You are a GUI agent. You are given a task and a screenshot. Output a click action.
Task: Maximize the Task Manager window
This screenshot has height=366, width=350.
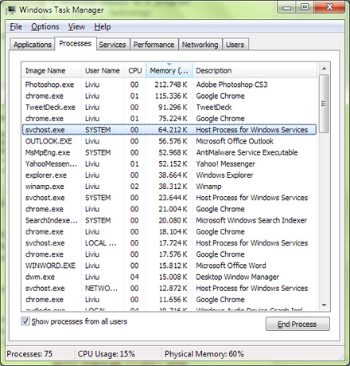305,7
